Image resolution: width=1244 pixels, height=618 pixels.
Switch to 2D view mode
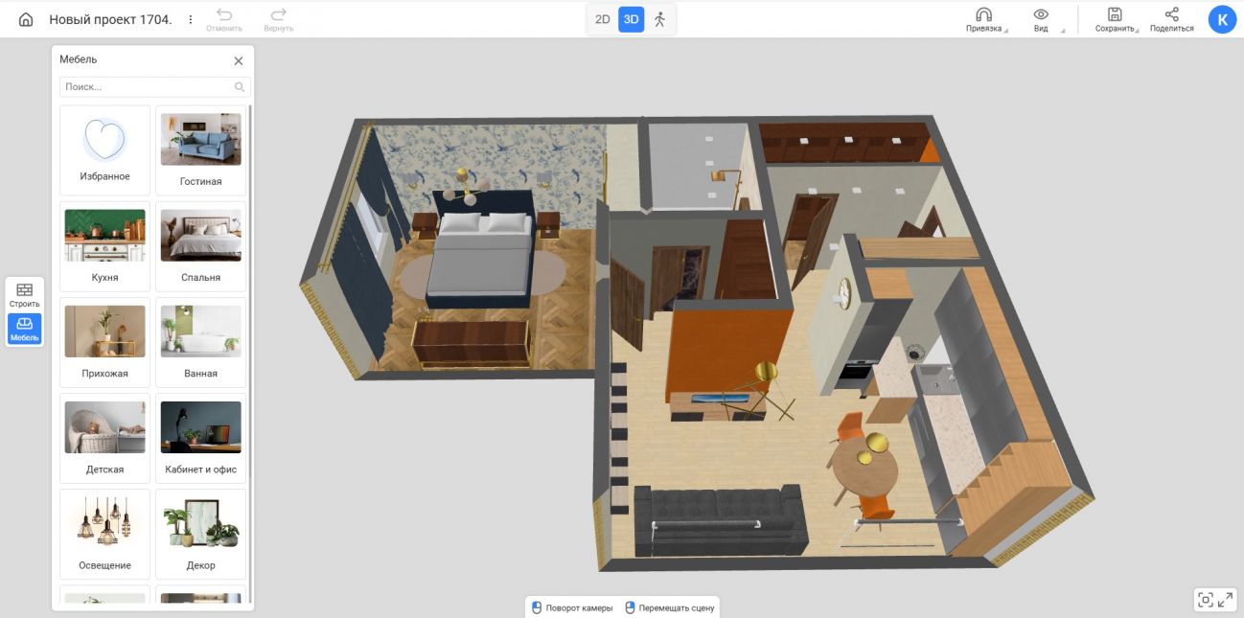click(x=602, y=19)
